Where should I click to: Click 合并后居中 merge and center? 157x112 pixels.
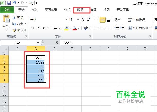coord(138,28)
